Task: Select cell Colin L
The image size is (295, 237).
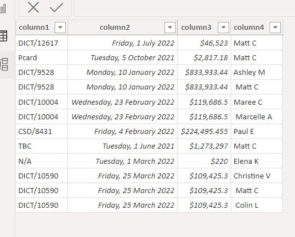Action: point(257,205)
